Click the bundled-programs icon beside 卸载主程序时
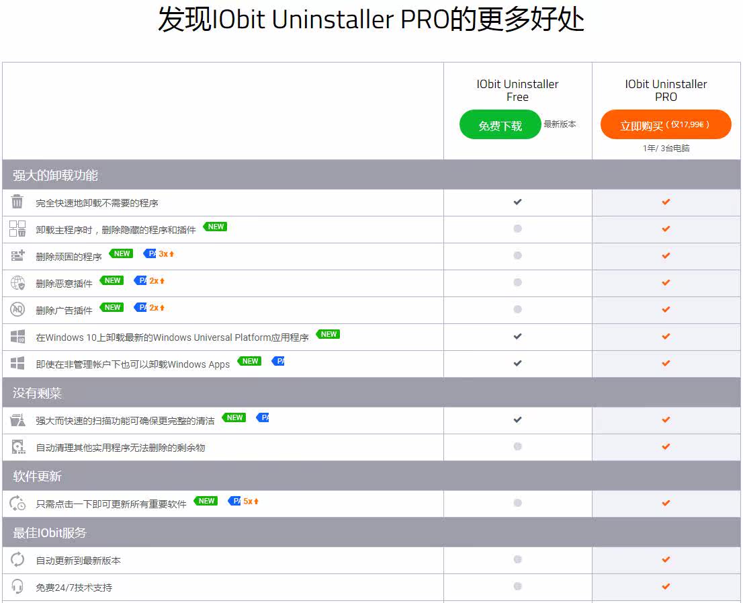Image resolution: width=743 pixels, height=603 pixels. pyautogui.click(x=17, y=229)
